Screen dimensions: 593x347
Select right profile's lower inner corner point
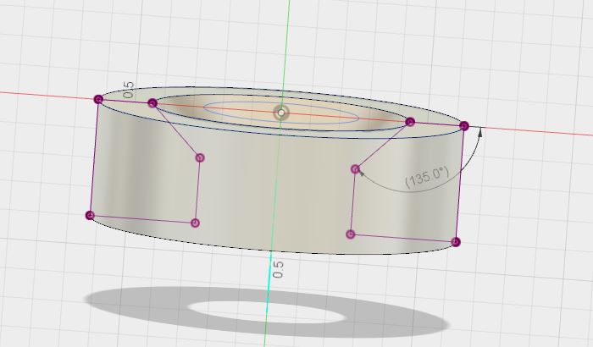pyautogui.click(x=351, y=234)
